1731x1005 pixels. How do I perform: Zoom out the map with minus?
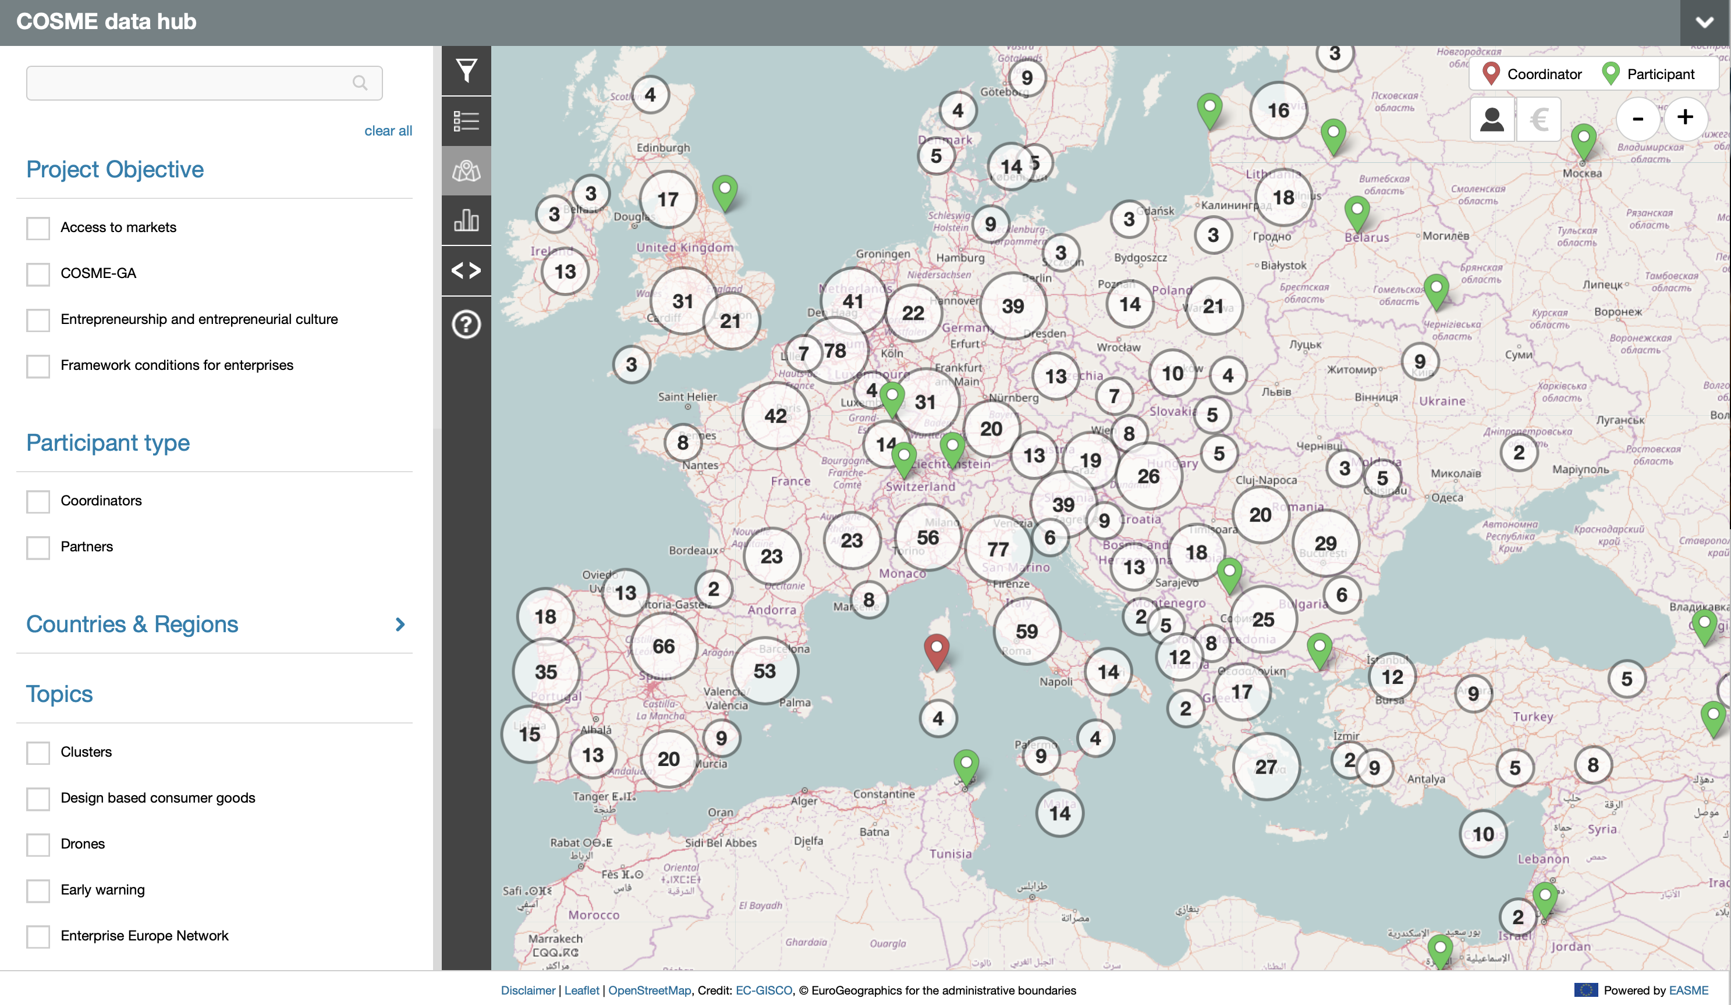(1637, 119)
